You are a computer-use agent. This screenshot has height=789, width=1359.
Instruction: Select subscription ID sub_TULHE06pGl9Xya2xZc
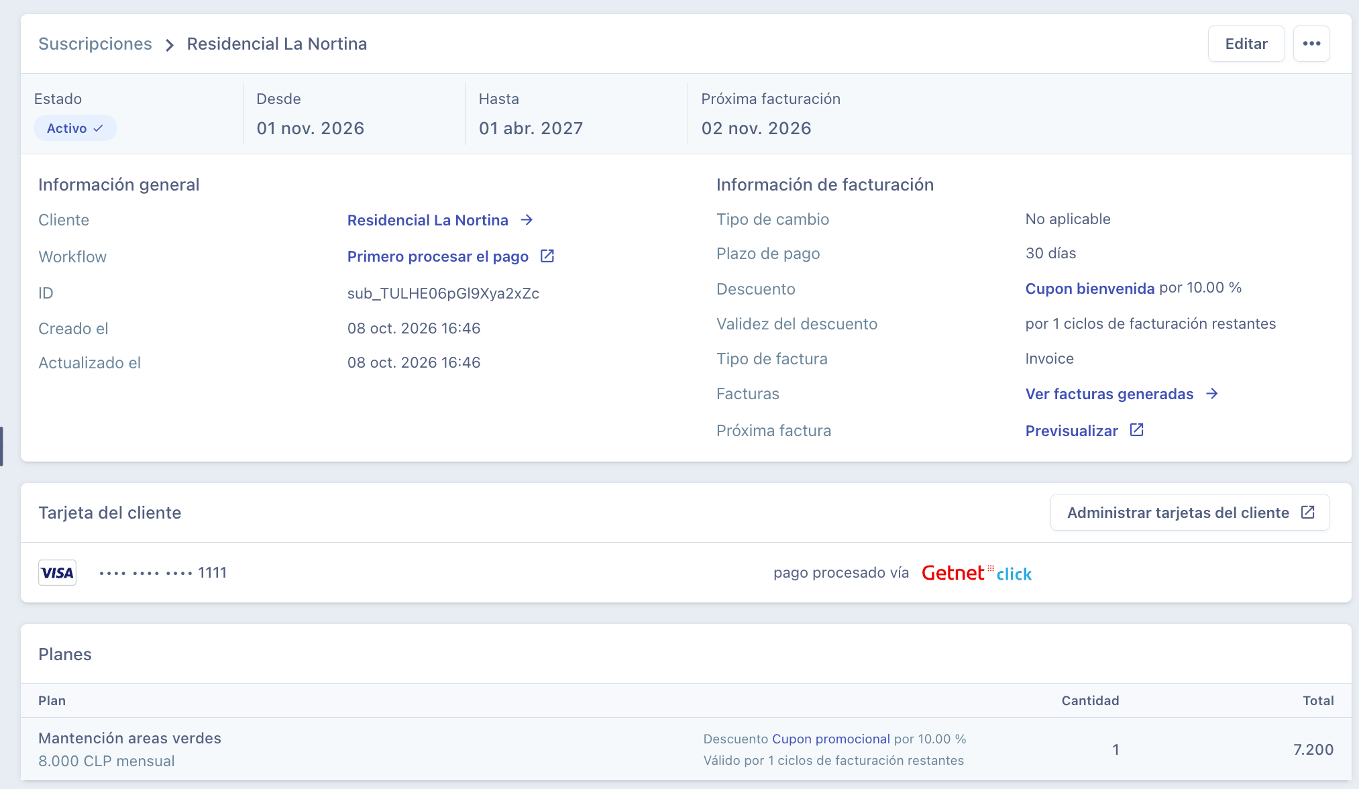[443, 293]
